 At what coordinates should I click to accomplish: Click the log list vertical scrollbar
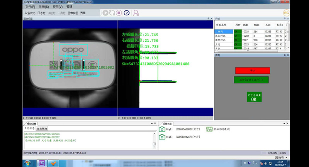click(154, 140)
